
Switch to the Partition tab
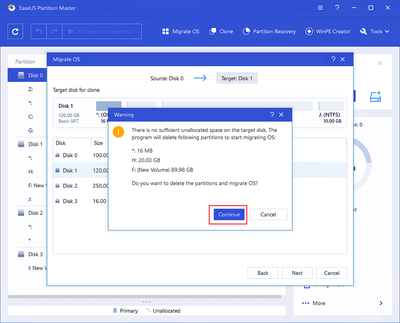[26, 61]
